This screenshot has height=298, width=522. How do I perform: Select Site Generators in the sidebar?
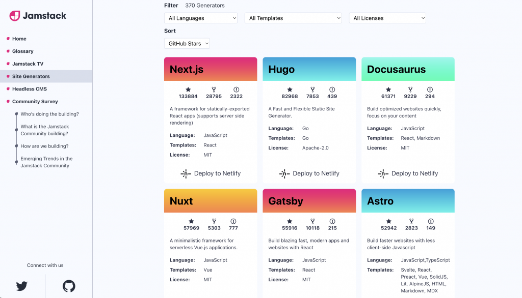[46, 76]
